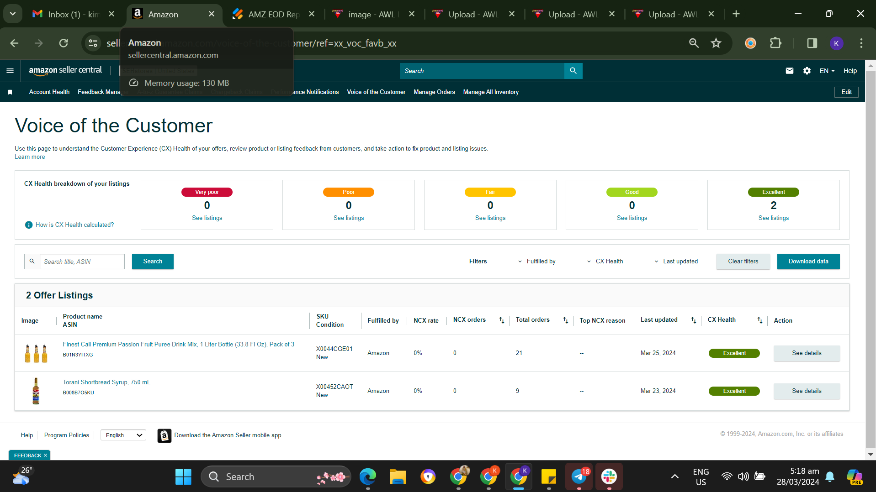The height and width of the screenshot is (492, 876).
Task: See listings under the Very poor card
Action: tap(207, 218)
